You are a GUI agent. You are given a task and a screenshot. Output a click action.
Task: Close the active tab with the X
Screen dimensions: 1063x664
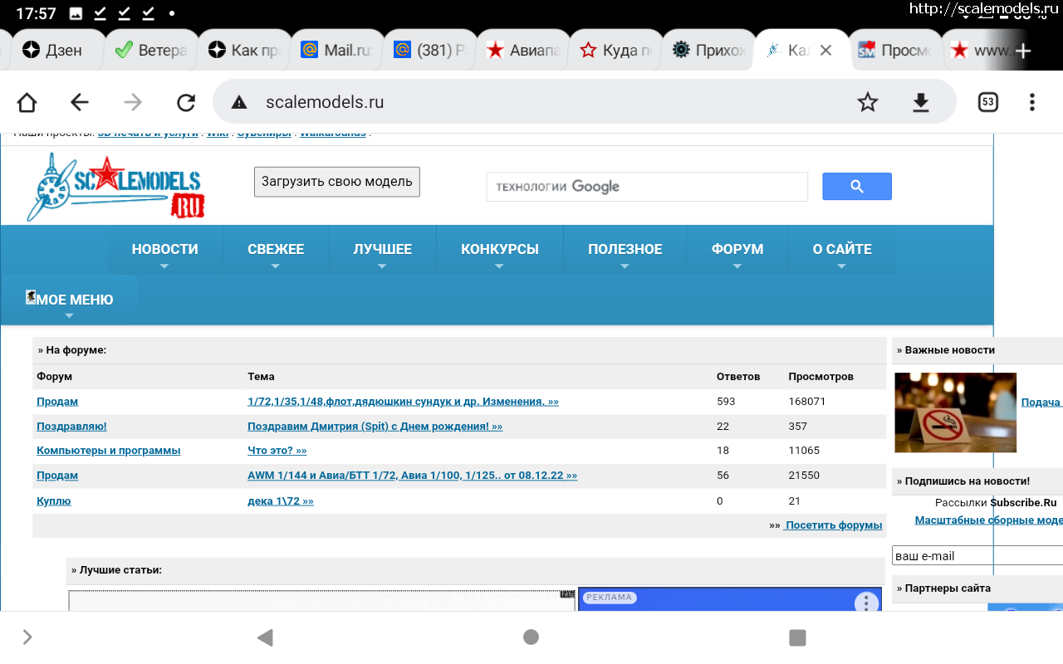point(825,51)
